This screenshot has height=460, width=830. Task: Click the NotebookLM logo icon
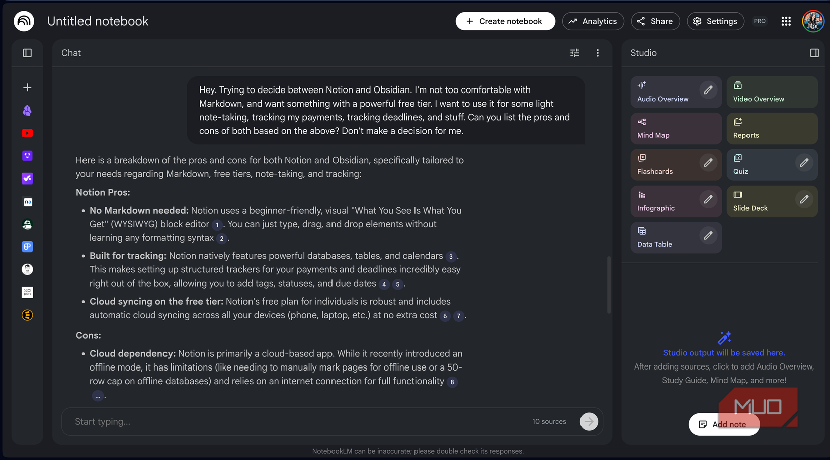[24, 21]
